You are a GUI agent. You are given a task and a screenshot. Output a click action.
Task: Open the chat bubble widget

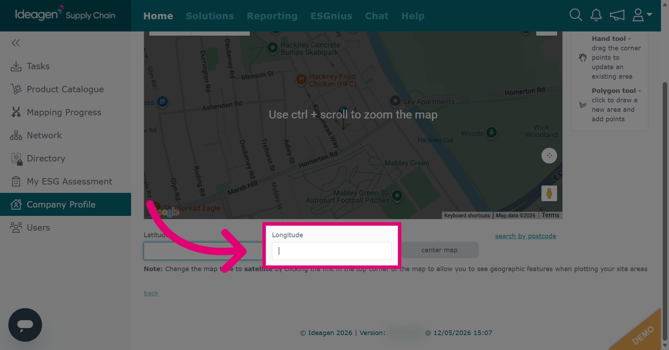(x=25, y=325)
